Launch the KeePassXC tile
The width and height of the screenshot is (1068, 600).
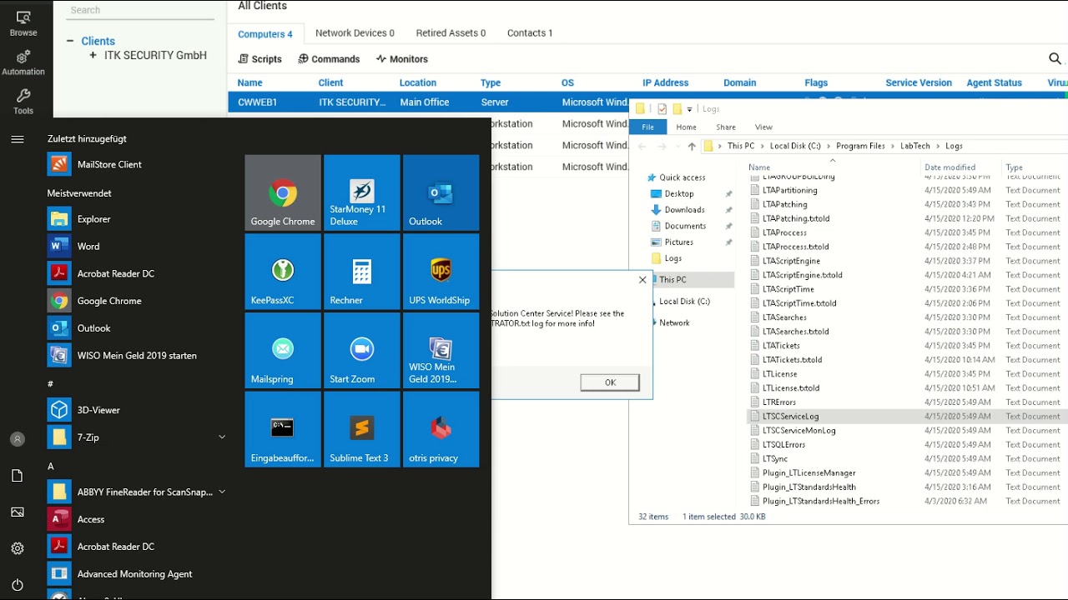283,272
